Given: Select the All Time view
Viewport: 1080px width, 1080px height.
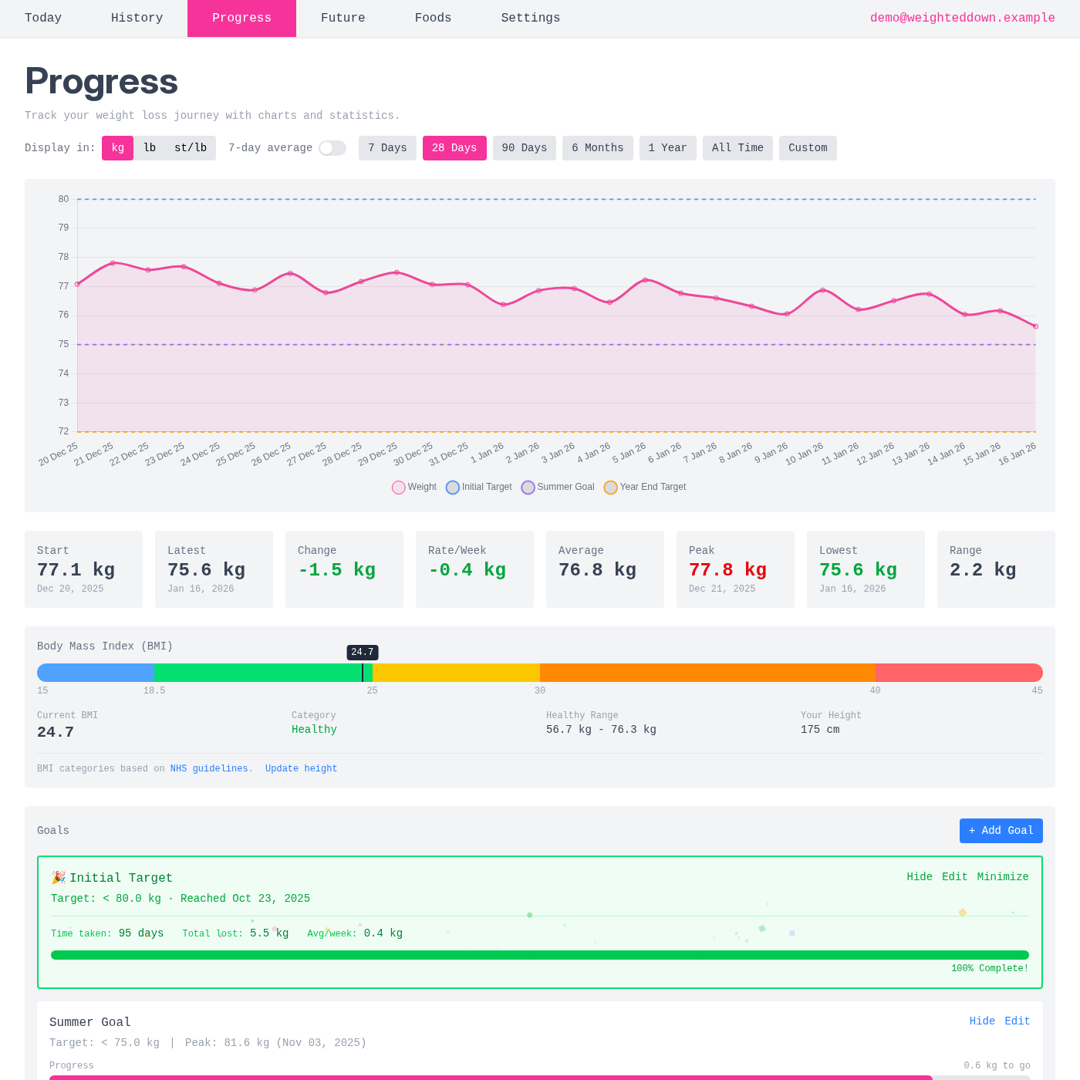Looking at the screenshot, I should [737, 148].
